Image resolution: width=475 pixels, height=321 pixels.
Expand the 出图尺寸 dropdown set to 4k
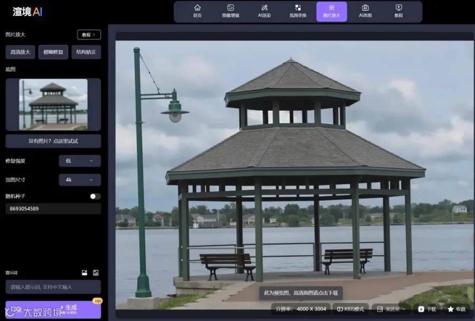coord(80,180)
